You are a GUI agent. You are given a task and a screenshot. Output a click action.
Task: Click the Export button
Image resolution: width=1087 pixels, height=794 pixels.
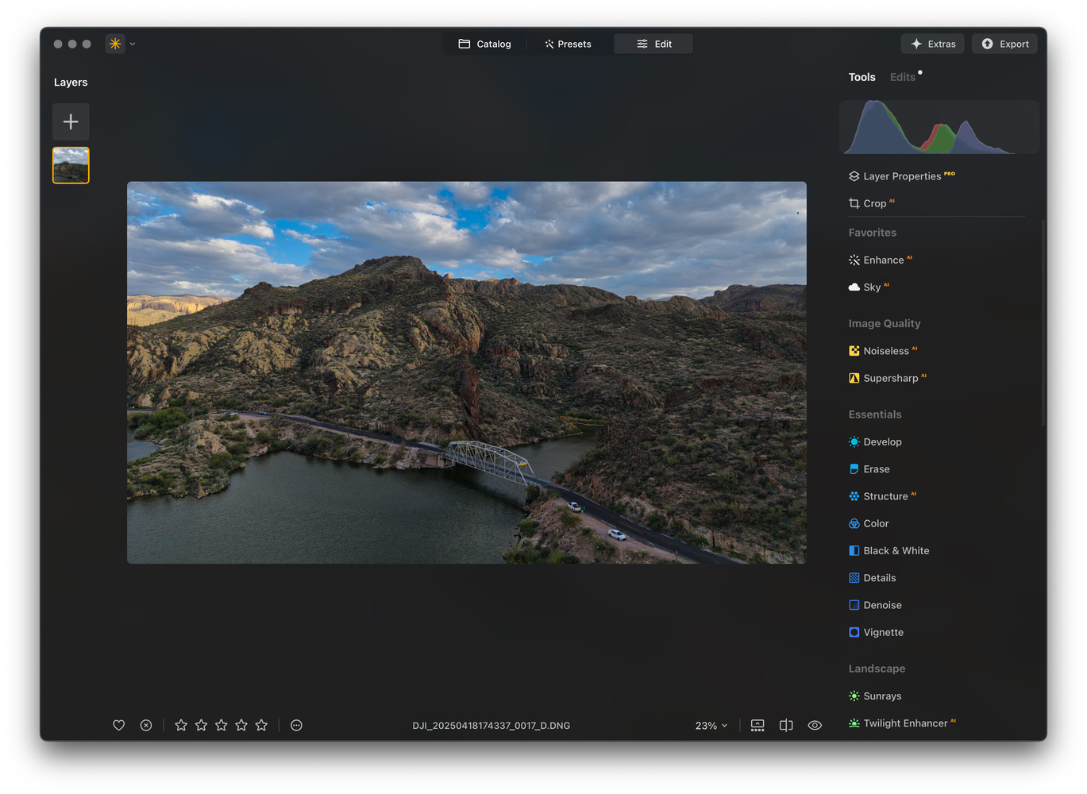tap(1004, 44)
